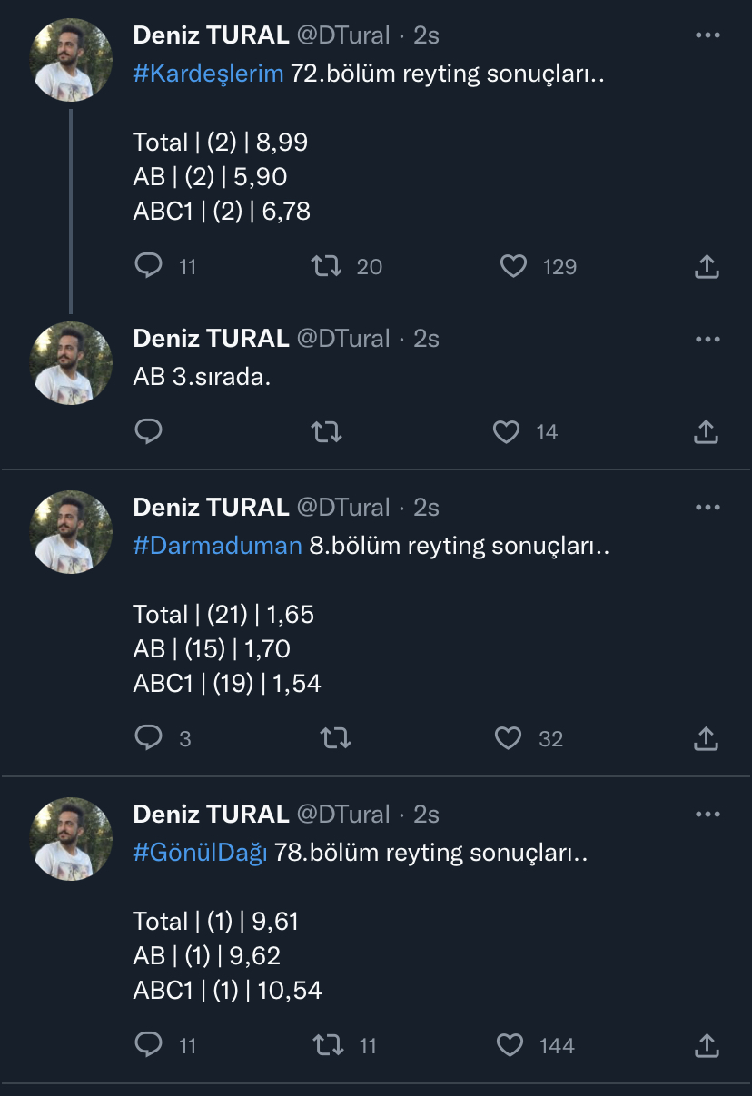Share the Kardeşlerim rating tweet

click(x=707, y=266)
